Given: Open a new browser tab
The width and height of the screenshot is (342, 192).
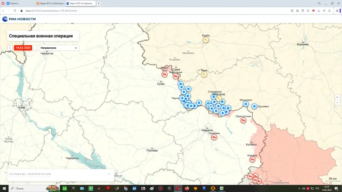Looking at the screenshot, I should point(99,3).
